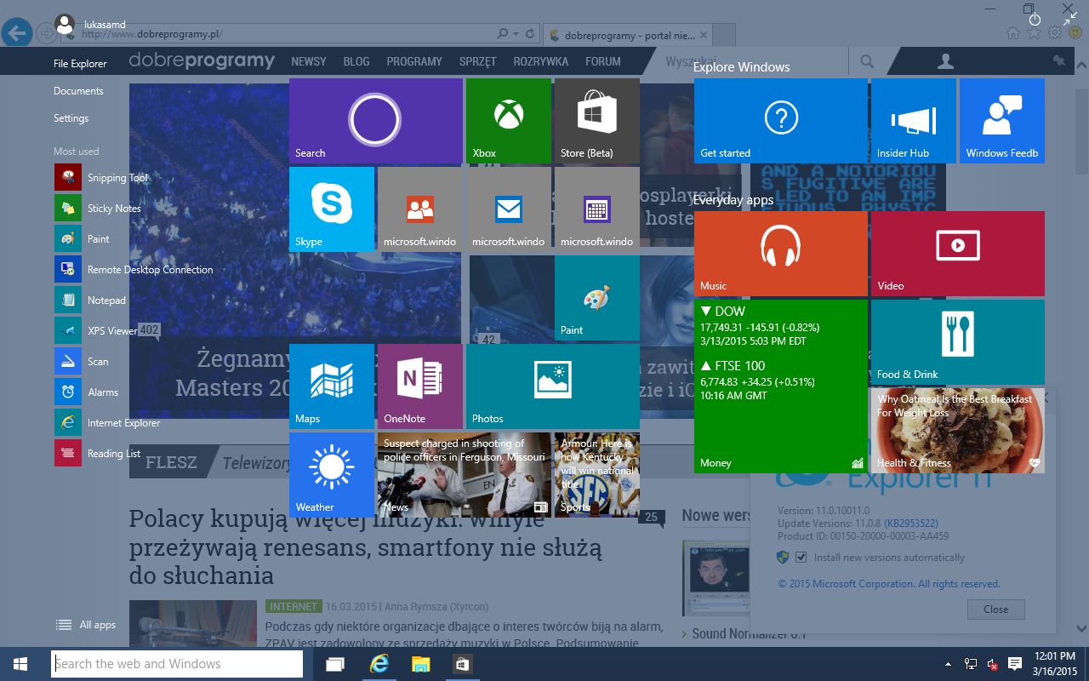Image resolution: width=1089 pixels, height=681 pixels.
Task: Open the Sports tile about Kentucky
Action: (x=597, y=475)
